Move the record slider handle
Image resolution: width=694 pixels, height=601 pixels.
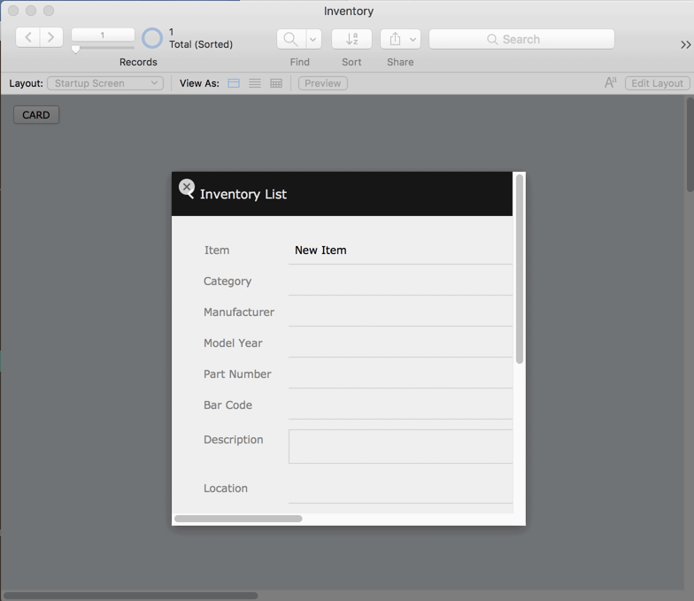pyautogui.click(x=76, y=49)
